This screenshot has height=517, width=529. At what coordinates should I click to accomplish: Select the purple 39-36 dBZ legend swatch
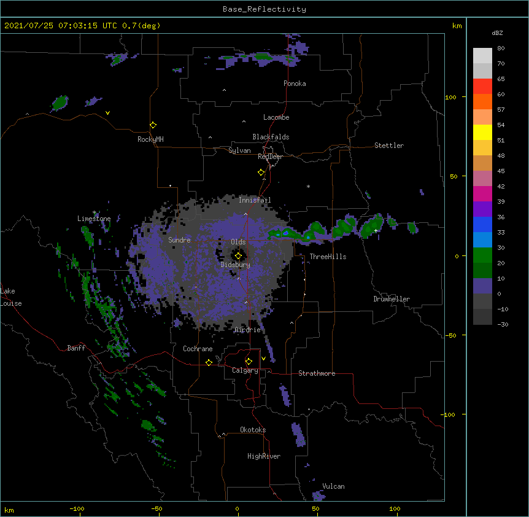(482, 209)
